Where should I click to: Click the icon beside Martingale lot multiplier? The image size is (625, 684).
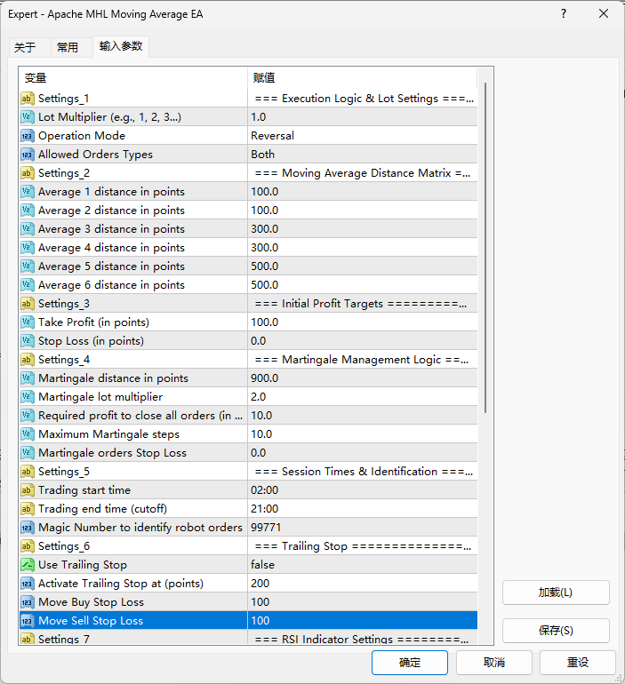27,397
